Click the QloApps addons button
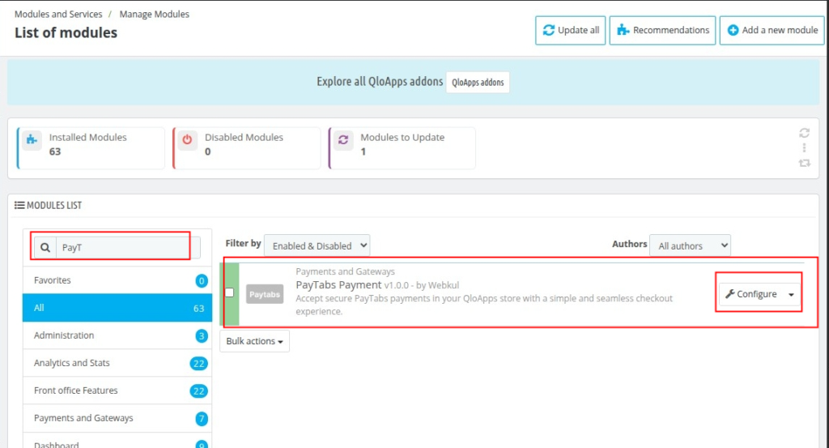Viewport: 829px width, 448px height. [478, 83]
